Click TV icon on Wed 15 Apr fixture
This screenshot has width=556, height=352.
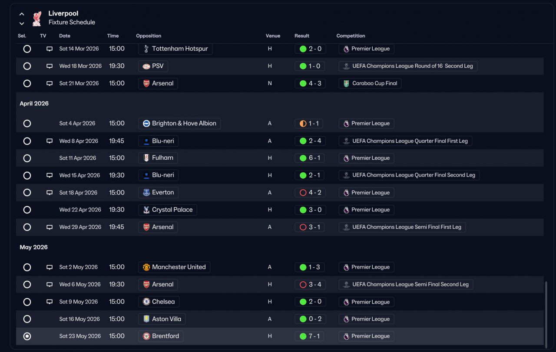pyautogui.click(x=50, y=175)
